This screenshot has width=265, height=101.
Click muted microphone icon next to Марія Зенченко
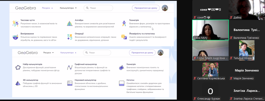231,79
